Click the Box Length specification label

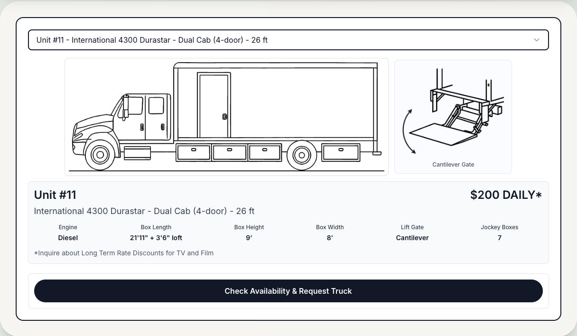(x=156, y=227)
